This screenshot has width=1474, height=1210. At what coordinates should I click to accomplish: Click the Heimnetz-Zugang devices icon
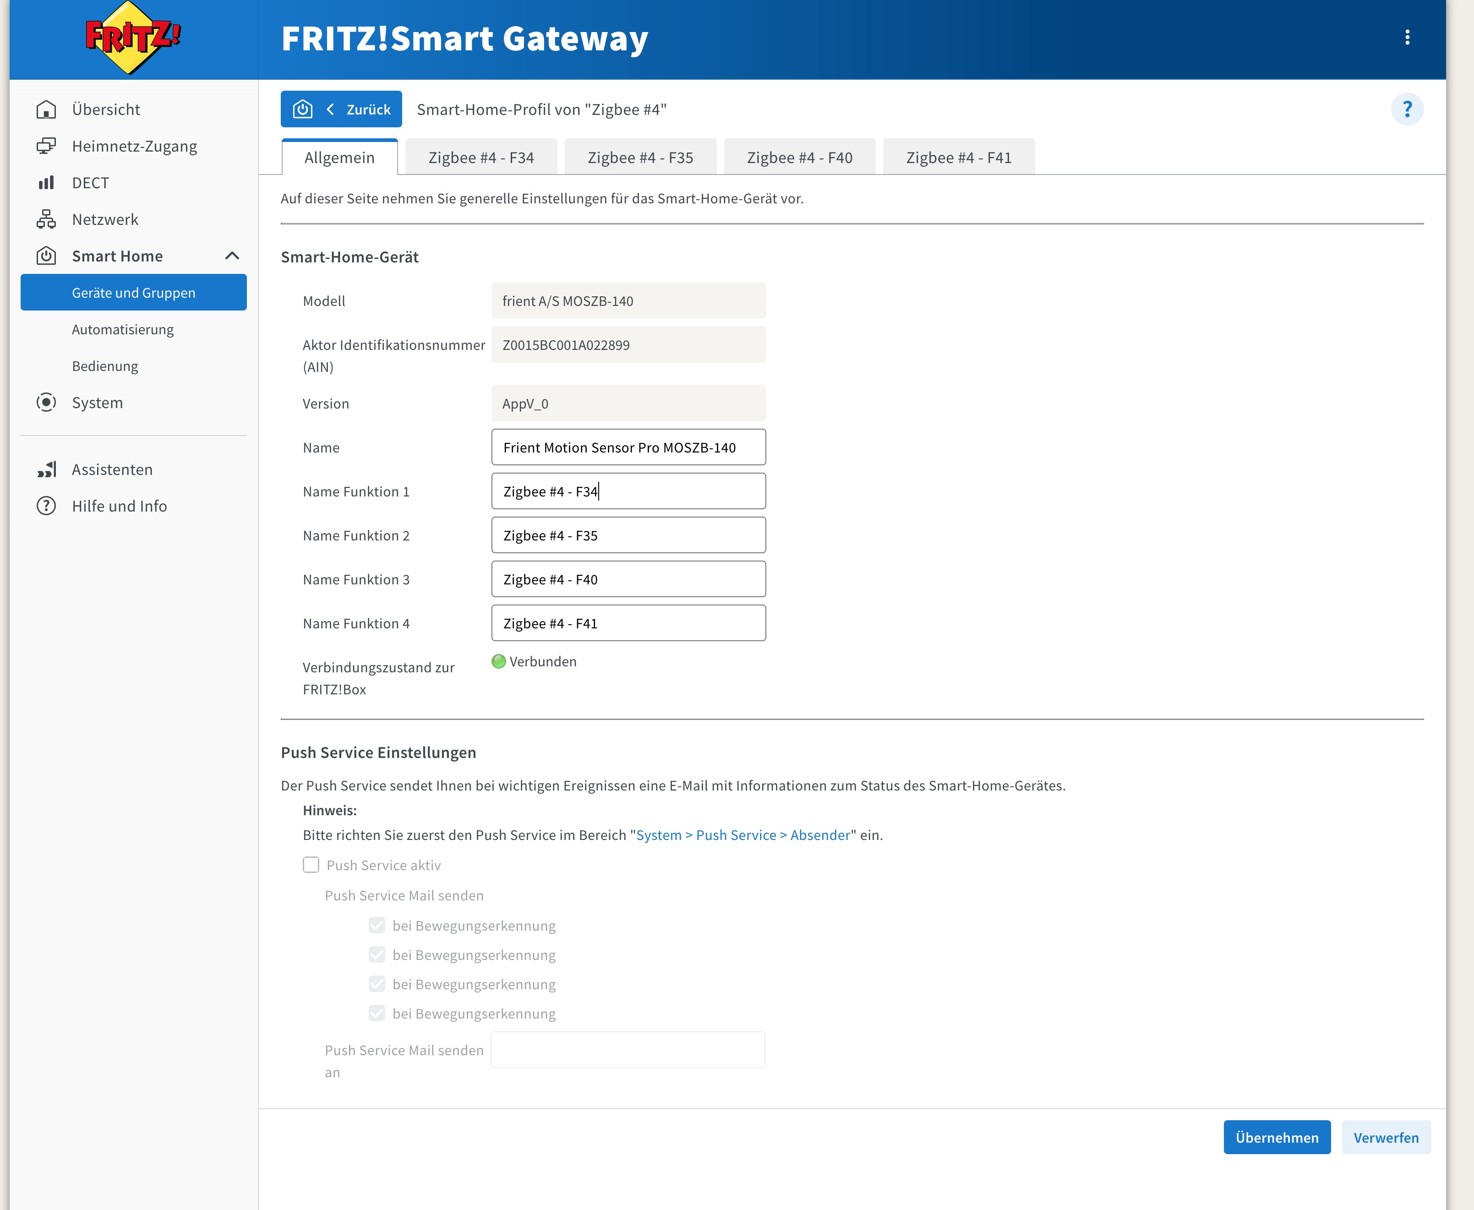tap(46, 147)
